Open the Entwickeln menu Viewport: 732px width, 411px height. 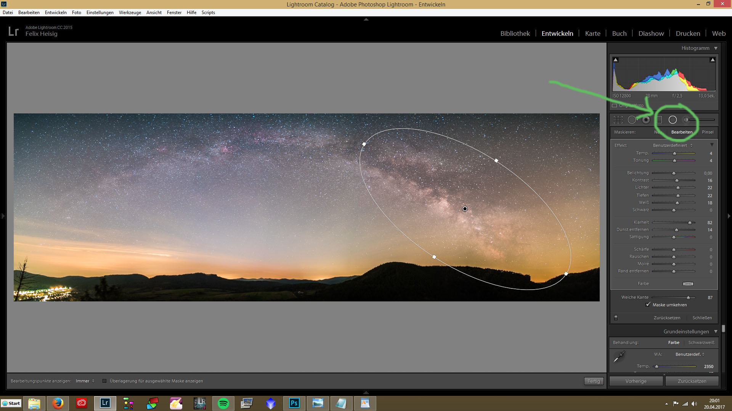56,13
